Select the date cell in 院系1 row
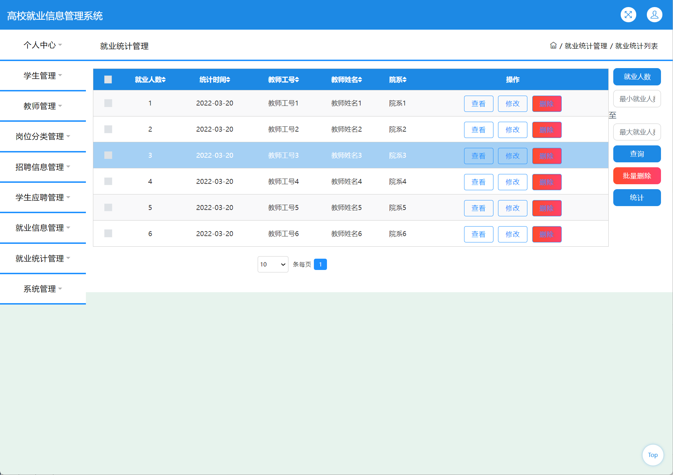This screenshot has height=475, width=673. (x=215, y=103)
